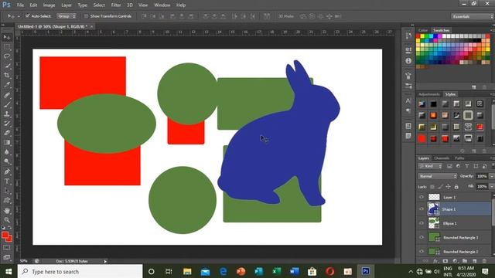Select the Eraser tool

coord(7,133)
